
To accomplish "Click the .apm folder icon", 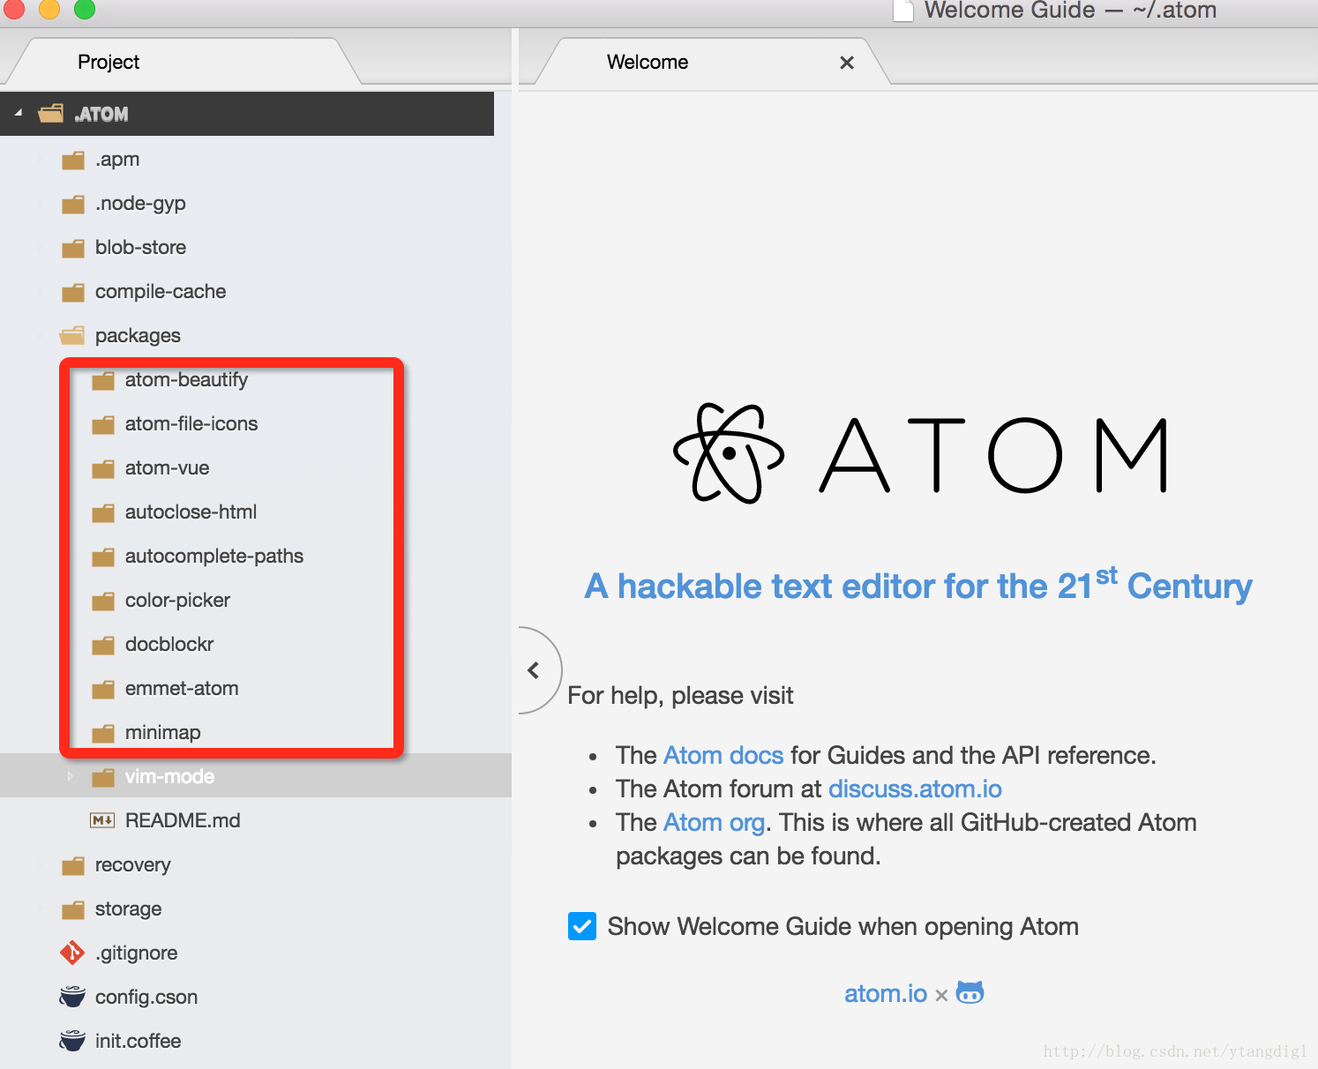I will point(73,161).
